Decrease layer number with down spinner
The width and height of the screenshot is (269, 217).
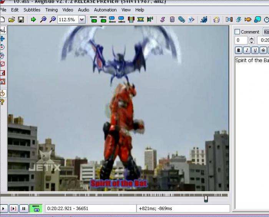coord(251,42)
